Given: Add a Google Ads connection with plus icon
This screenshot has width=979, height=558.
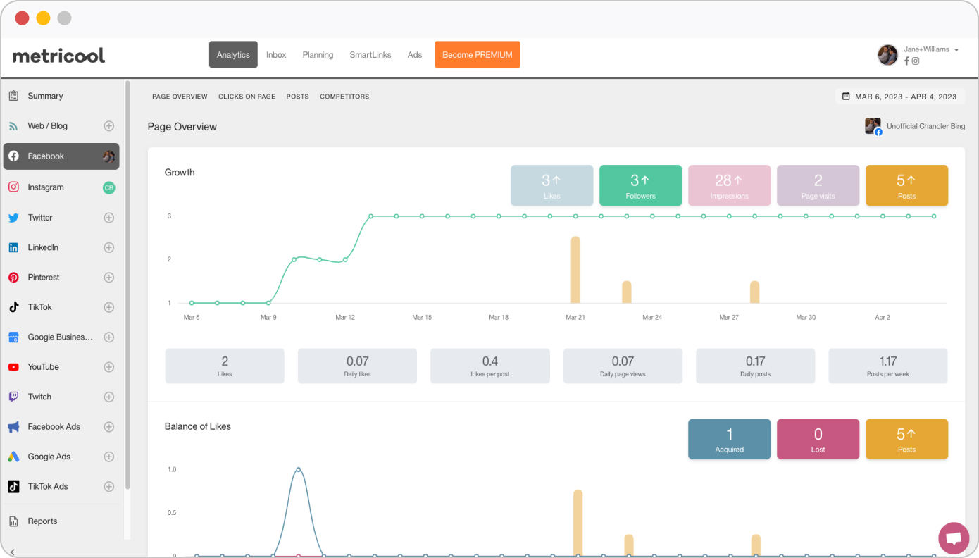Looking at the screenshot, I should pos(109,457).
